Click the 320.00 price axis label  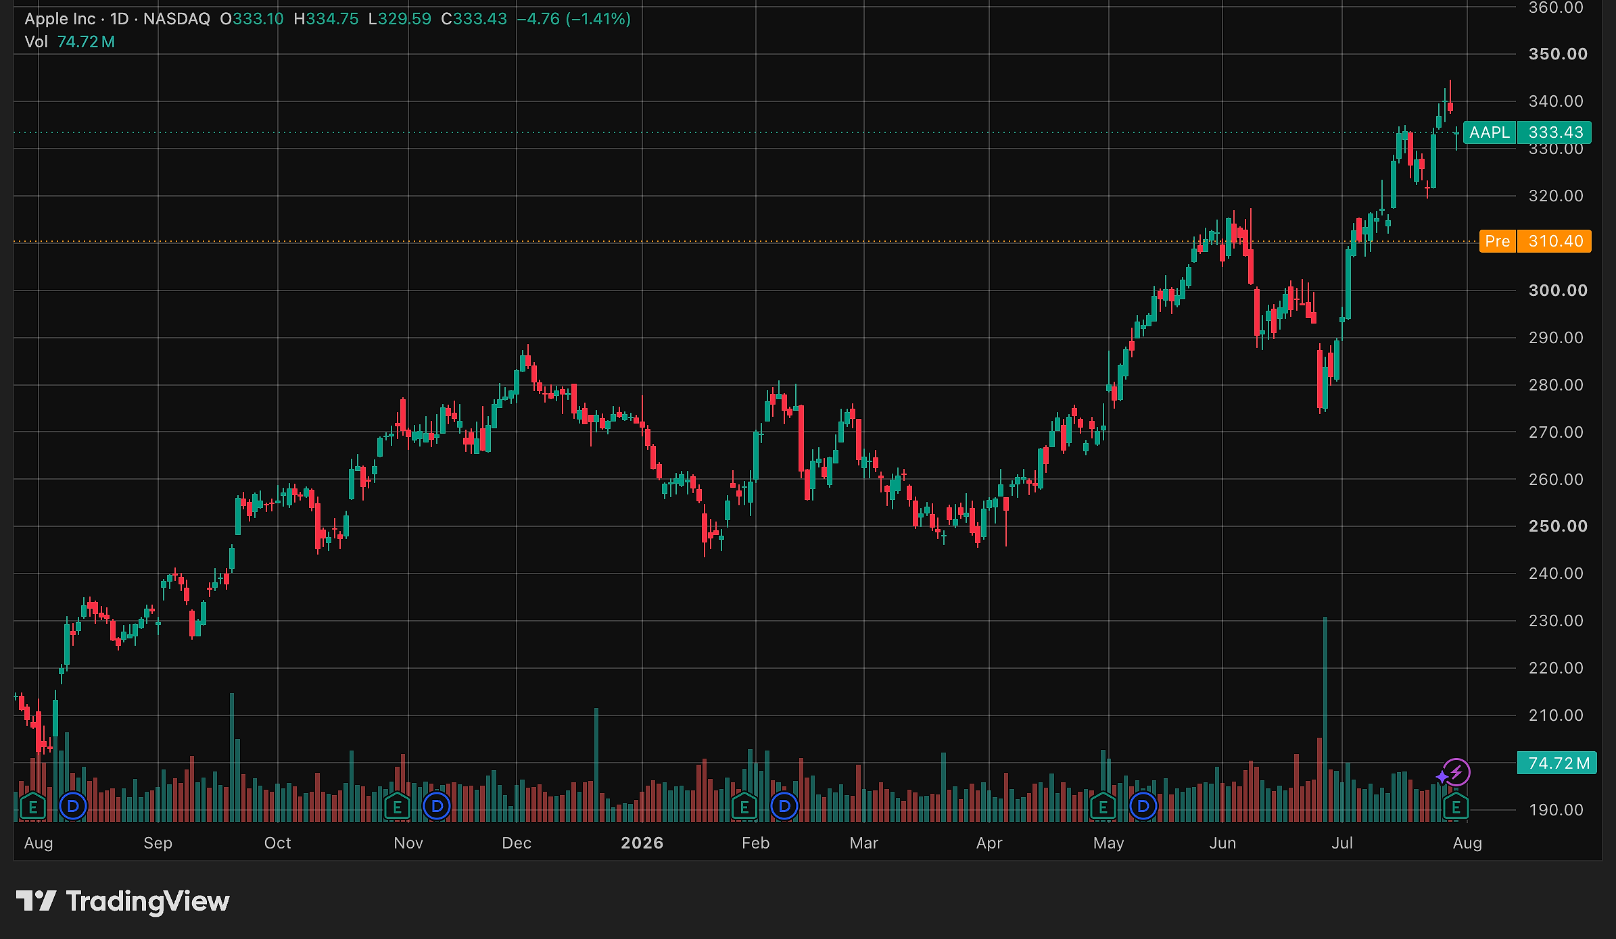tap(1556, 196)
